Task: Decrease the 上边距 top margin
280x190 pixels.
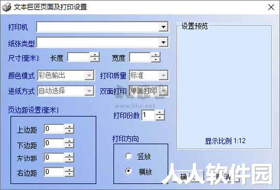Action: [69, 131]
